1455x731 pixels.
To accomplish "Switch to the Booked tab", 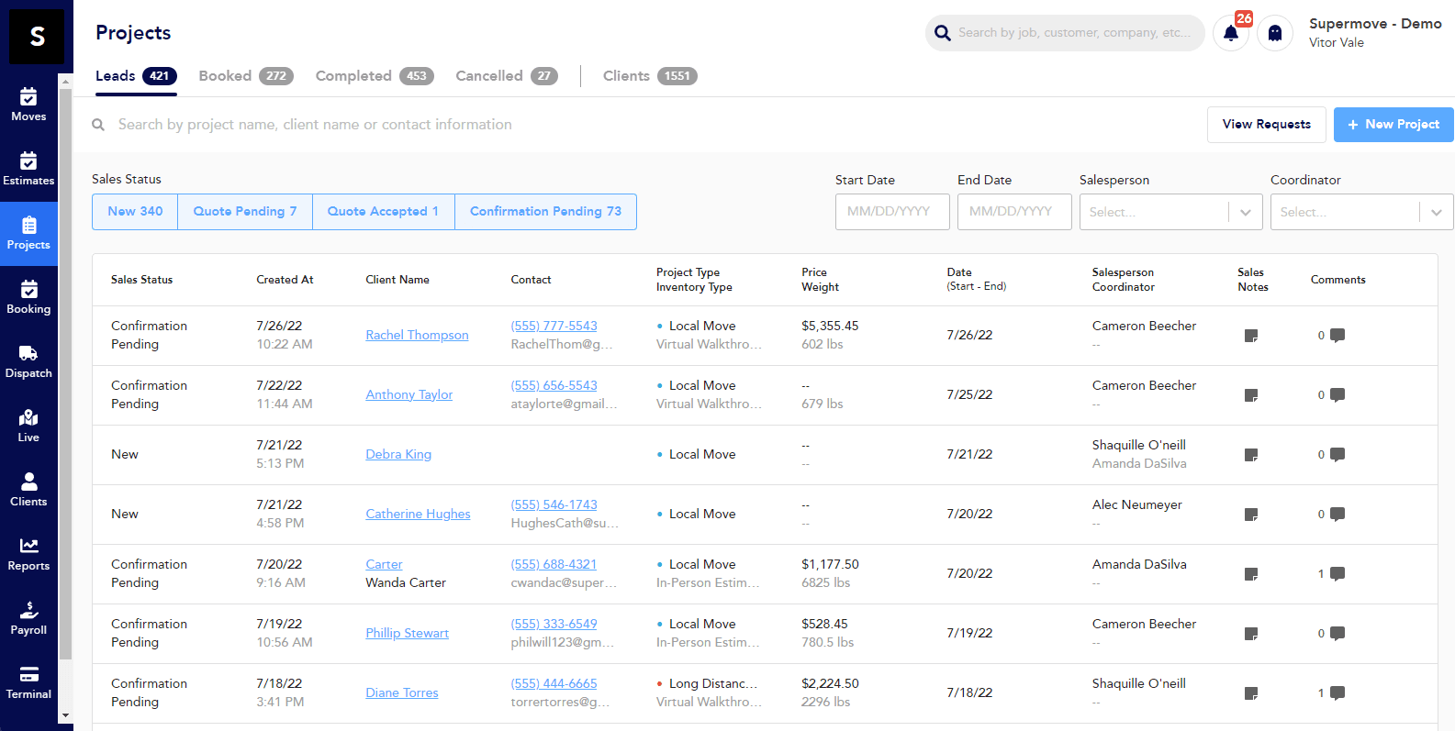I will (x=245, y=76).
